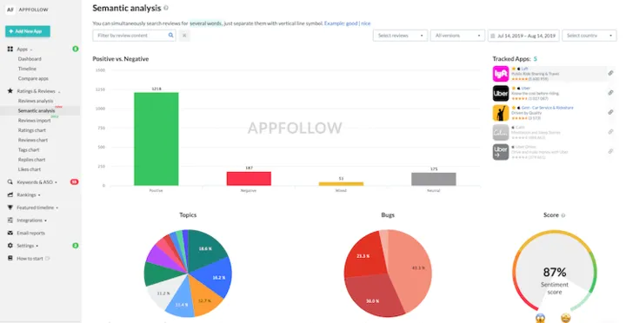Click the green Positive bar in chart
626x323 pixels.
[156, 139]
